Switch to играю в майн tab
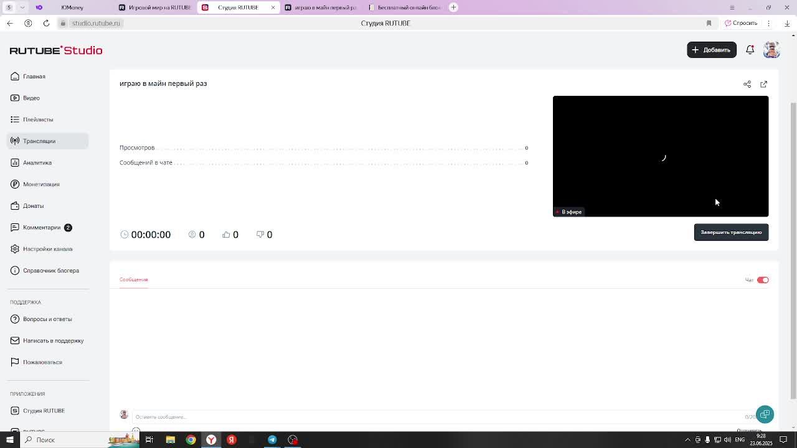The height and width of the screenshot is (448, 797). click(x=321, y=7)
